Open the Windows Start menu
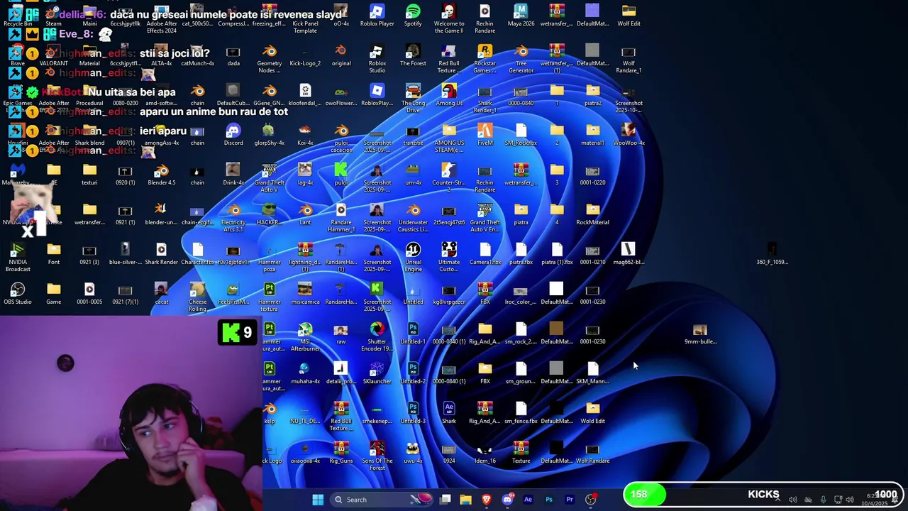The width and height of the screenshot is (908, 511). [x=318, y=500]
